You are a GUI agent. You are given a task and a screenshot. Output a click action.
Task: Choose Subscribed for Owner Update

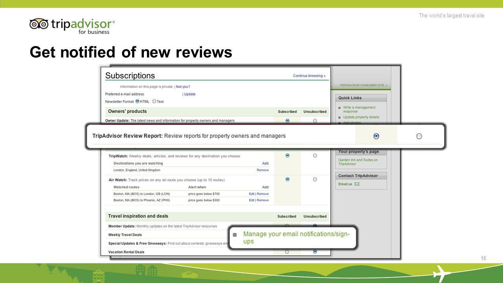point(288,121)
